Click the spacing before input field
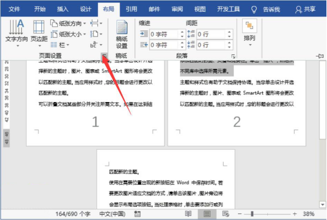Viewport: 327px width, 220px height. click(x=211, y=34)
